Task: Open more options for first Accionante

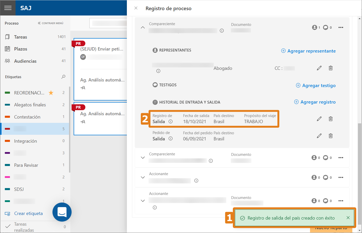Action: [x=341, y=177]
